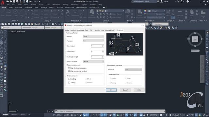Click the Match Properties icon in Properties panel
The height and width of the screenshot is (117, 209).
[140, 13]
